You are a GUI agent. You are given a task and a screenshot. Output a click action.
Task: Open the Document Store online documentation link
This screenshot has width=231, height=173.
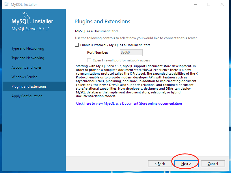pos(129,104)
